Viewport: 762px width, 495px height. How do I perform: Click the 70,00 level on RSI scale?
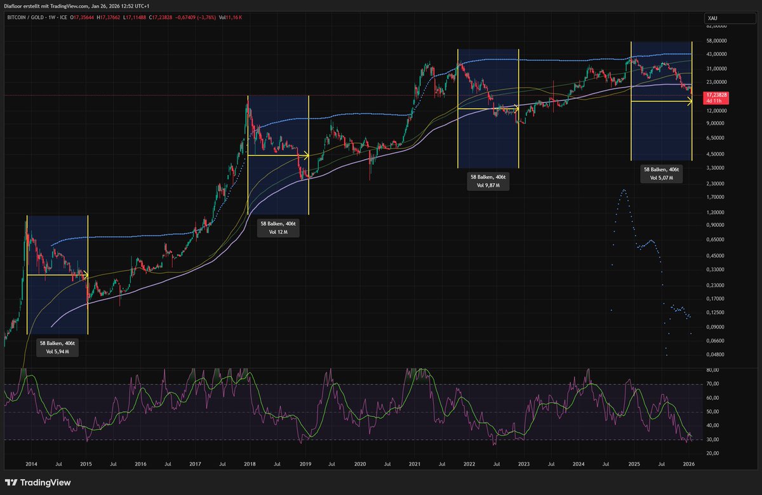click(x=712, y=384)
